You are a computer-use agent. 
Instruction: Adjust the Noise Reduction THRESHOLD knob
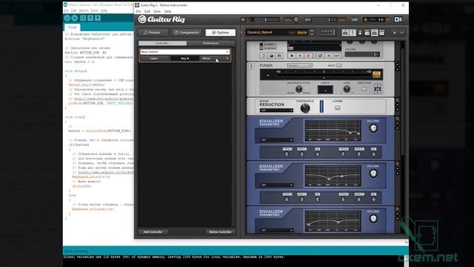coord(305,108)
